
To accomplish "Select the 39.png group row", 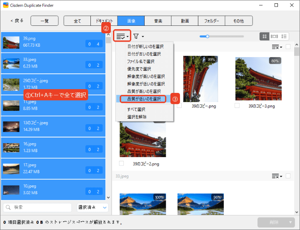I will 53,42.
